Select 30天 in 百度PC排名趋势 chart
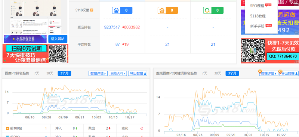Screen dimensions: 299x137 pyautogui.click(x=50, y=74)
